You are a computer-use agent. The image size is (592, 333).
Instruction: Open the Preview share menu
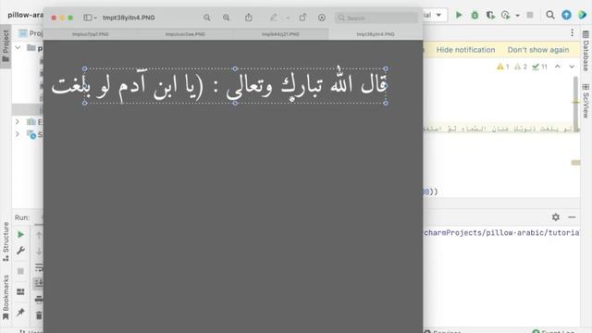click(249, 18)
